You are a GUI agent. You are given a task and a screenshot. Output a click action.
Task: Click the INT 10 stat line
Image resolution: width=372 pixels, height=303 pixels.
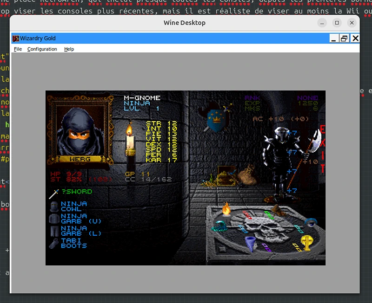click(x=161, y=129)
